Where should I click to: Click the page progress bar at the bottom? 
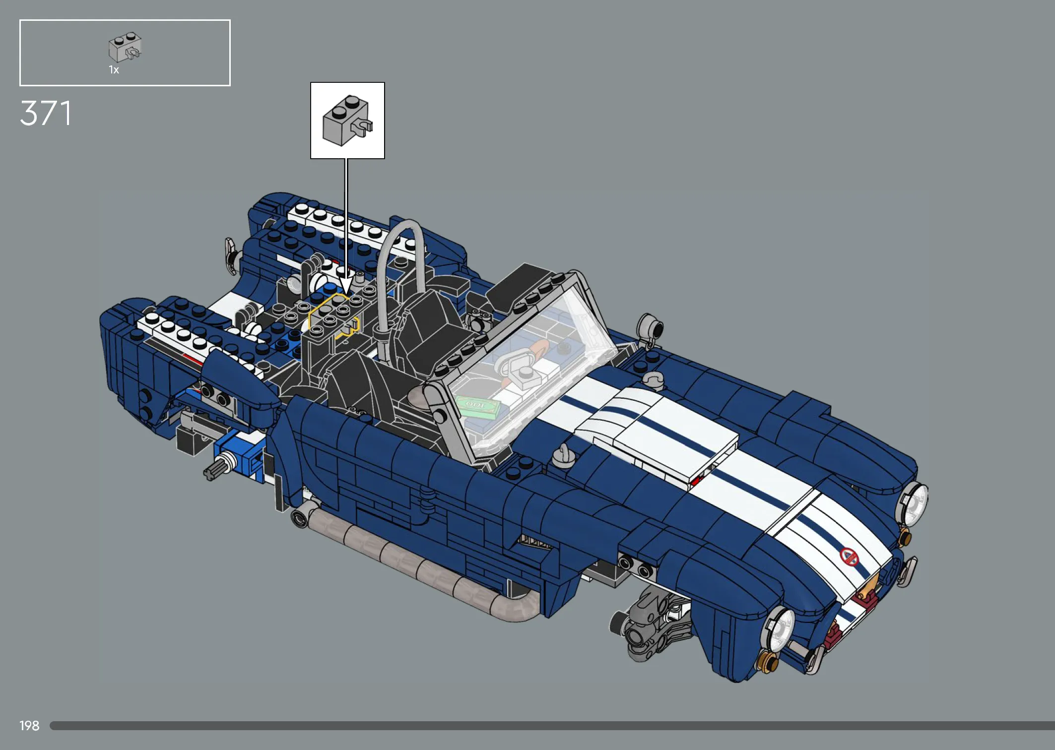tap(552, 726)
